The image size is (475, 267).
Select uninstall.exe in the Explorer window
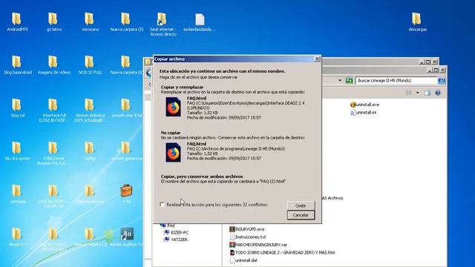[x=364, y=105]
